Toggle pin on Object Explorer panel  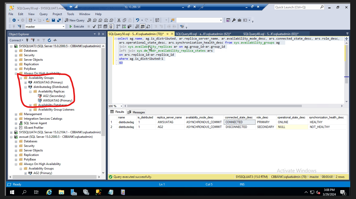(99, 34)
